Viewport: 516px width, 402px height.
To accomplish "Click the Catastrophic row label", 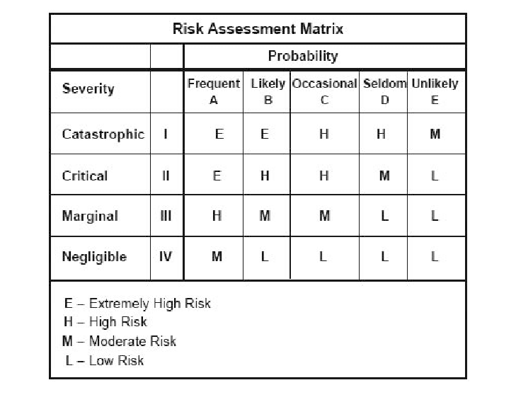I will pyautogui.click(x=103, y=134).
